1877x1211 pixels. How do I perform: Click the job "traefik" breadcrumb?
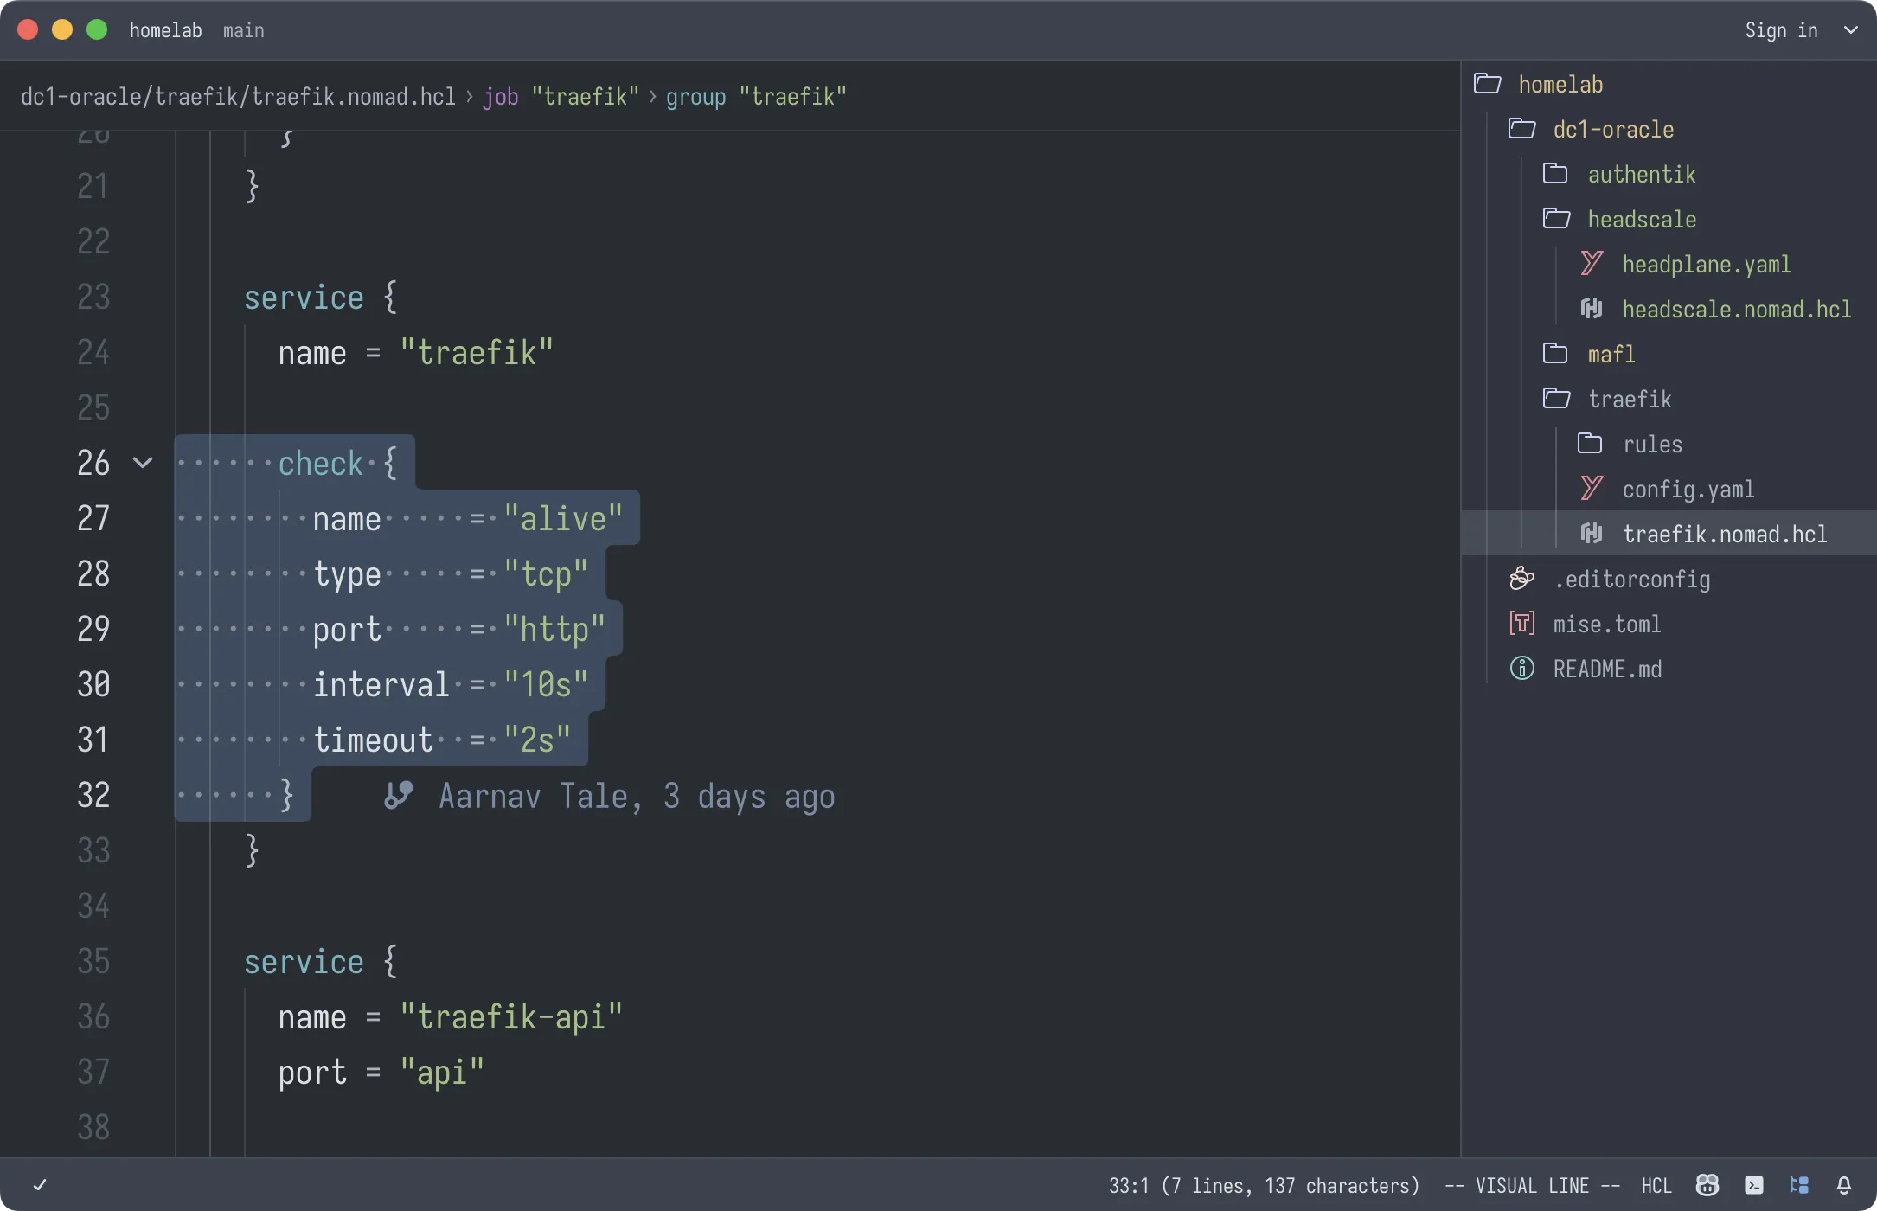pos(561,96)
